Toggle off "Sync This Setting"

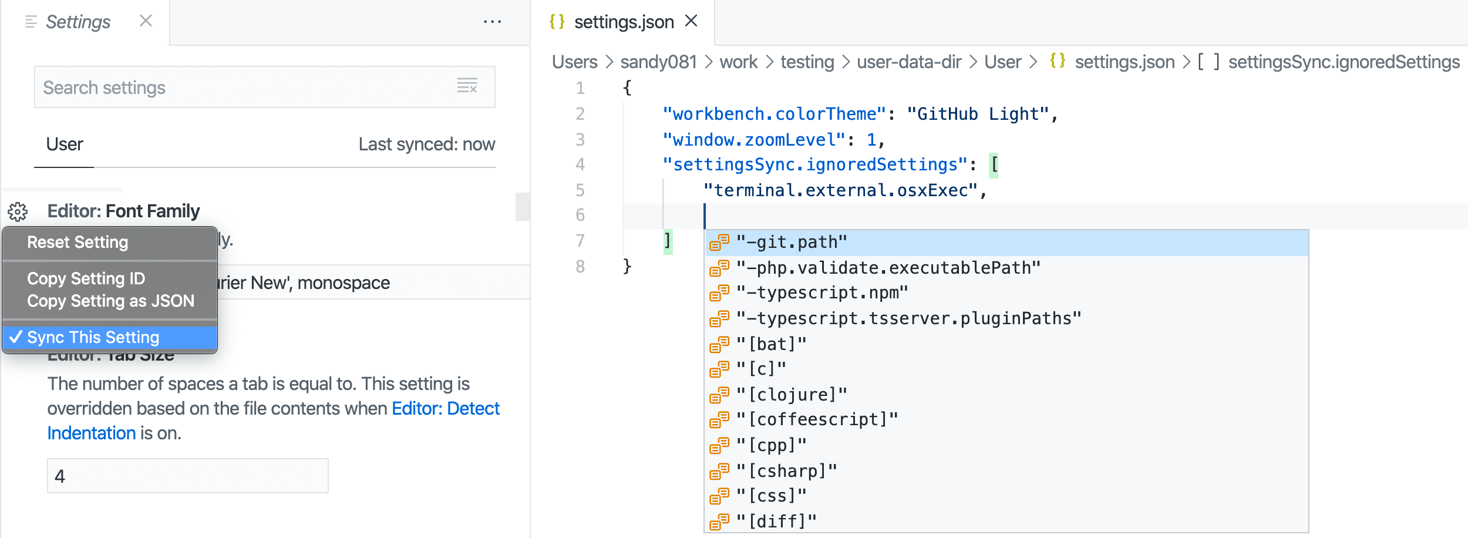[x=94, y=337]
